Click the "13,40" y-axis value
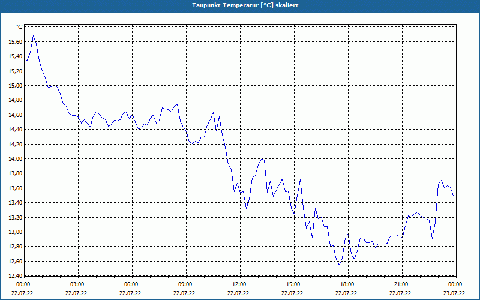 pyautogui.click(x=16, y=203)
